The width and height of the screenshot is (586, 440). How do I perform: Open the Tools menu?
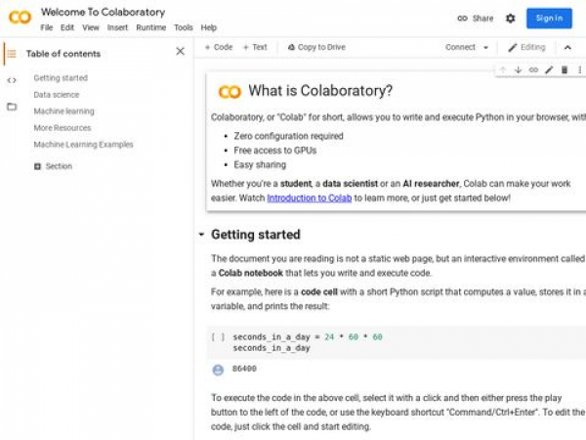(x=184, y=27)
